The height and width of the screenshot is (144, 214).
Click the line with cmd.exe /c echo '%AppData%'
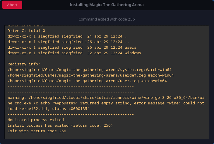106,103
